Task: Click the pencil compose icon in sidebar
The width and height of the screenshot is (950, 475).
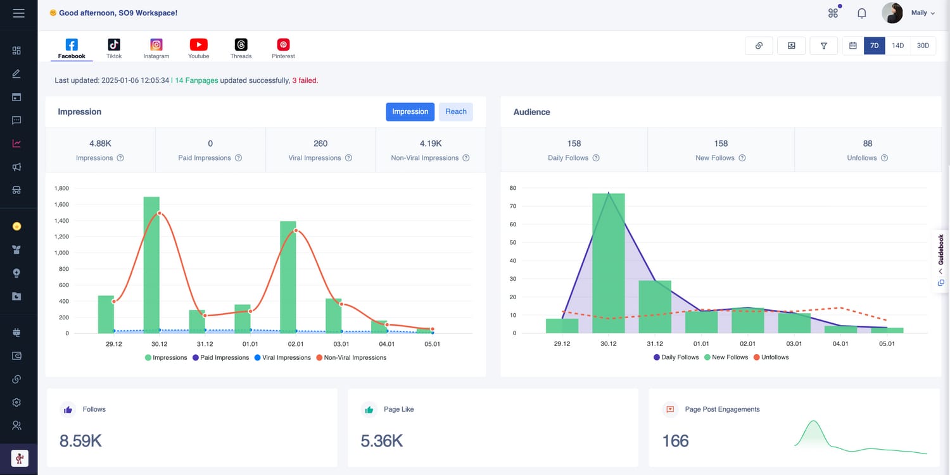Action: pyautogui.click(x=16, y=73)
